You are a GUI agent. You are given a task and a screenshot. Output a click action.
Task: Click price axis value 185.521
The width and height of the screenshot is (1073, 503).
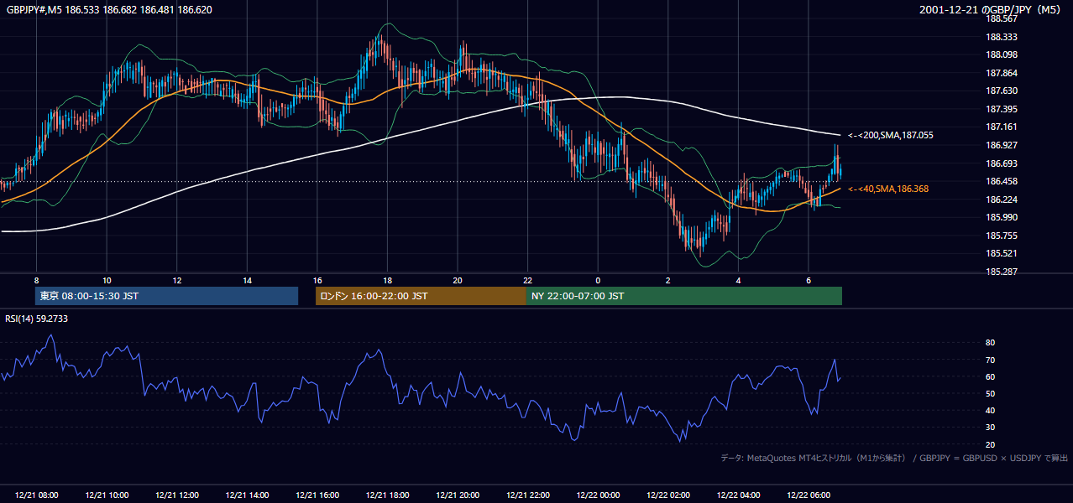pos(1002,253)
